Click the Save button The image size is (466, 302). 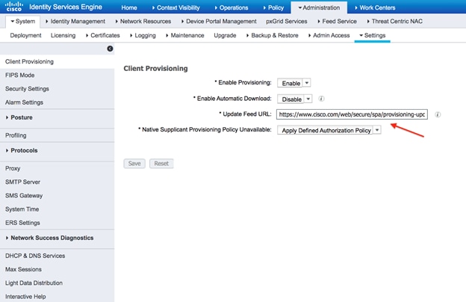(134, 164)
